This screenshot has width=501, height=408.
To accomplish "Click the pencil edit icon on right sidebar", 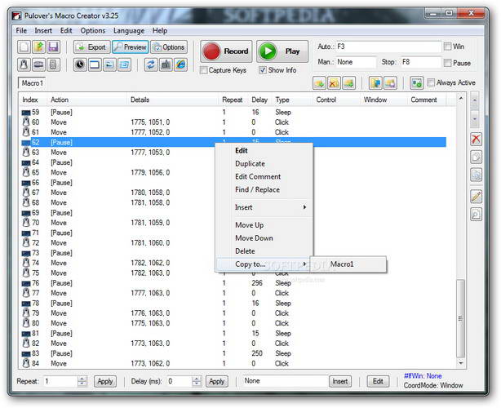I will (x=476, y=197).
